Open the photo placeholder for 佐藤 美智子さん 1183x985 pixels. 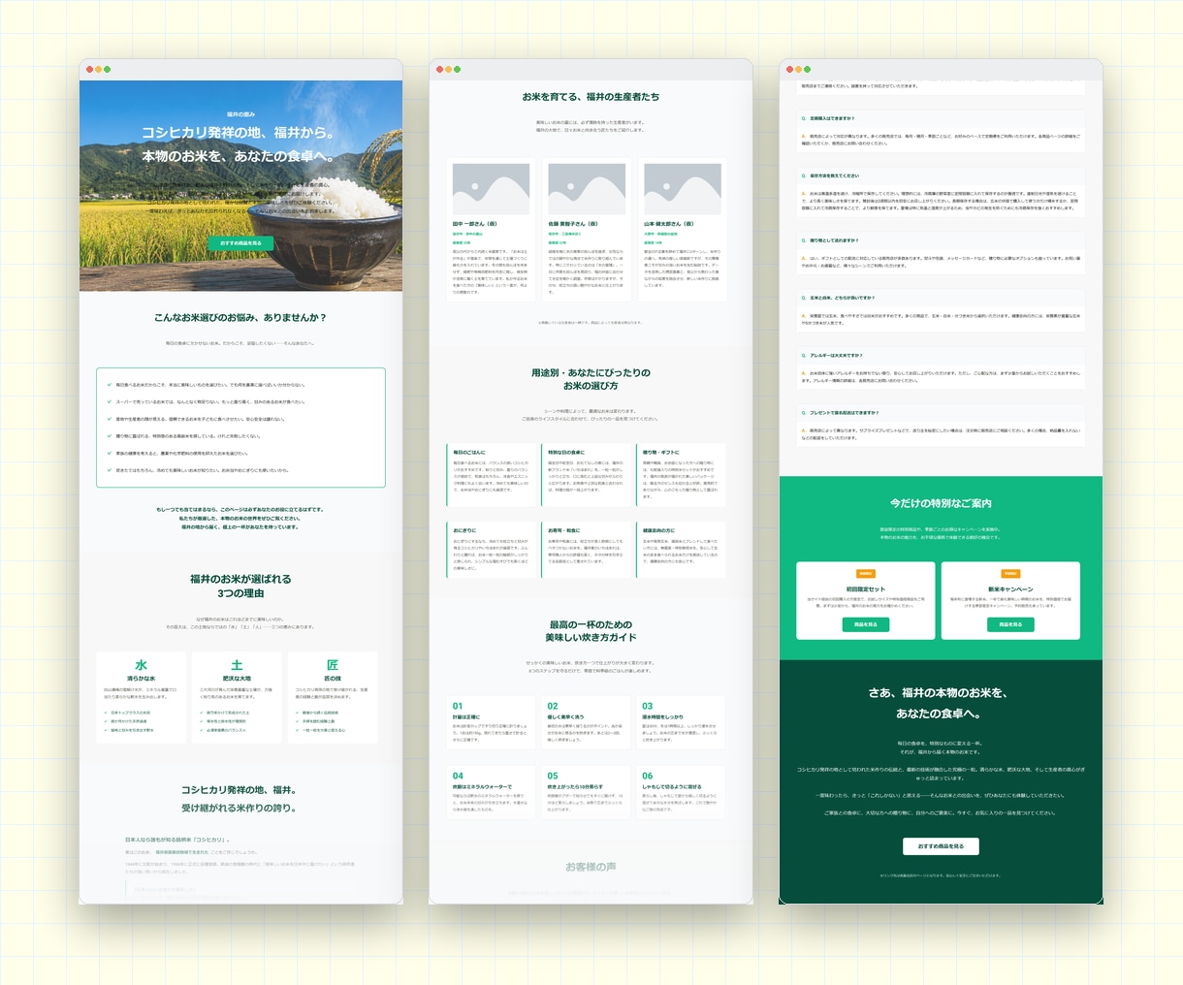click(587, 189)
